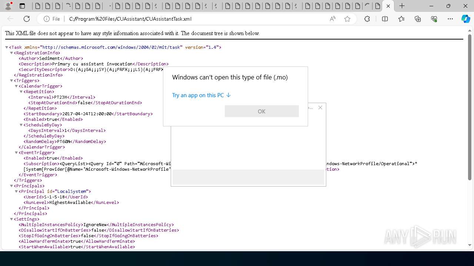The width and height of the screenshot is (474, 266).
Task: Open the Extensions puzzle icon
Action: (367, 19)
